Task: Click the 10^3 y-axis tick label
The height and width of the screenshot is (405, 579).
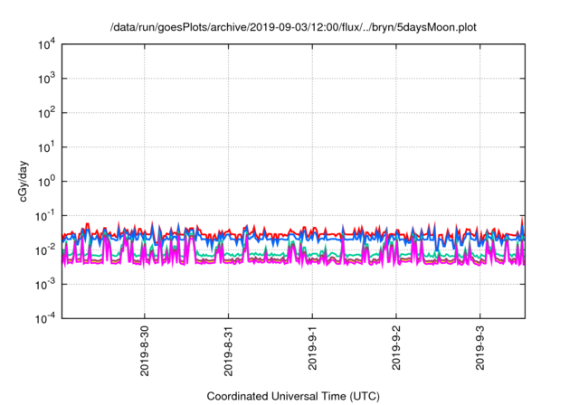Action: [46, 79]
